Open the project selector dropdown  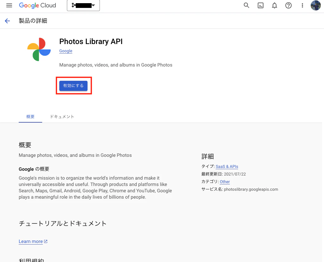pyautogui.click(x=83, y=5)
